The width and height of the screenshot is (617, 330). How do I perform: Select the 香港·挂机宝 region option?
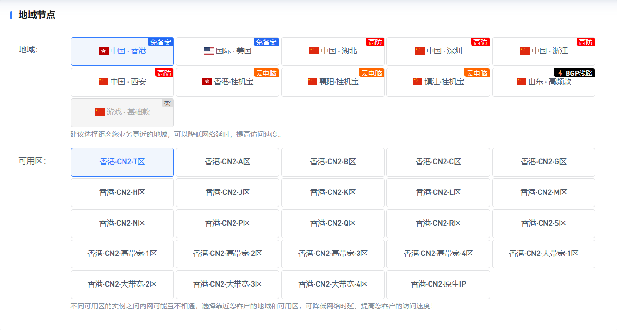[227, 82]
